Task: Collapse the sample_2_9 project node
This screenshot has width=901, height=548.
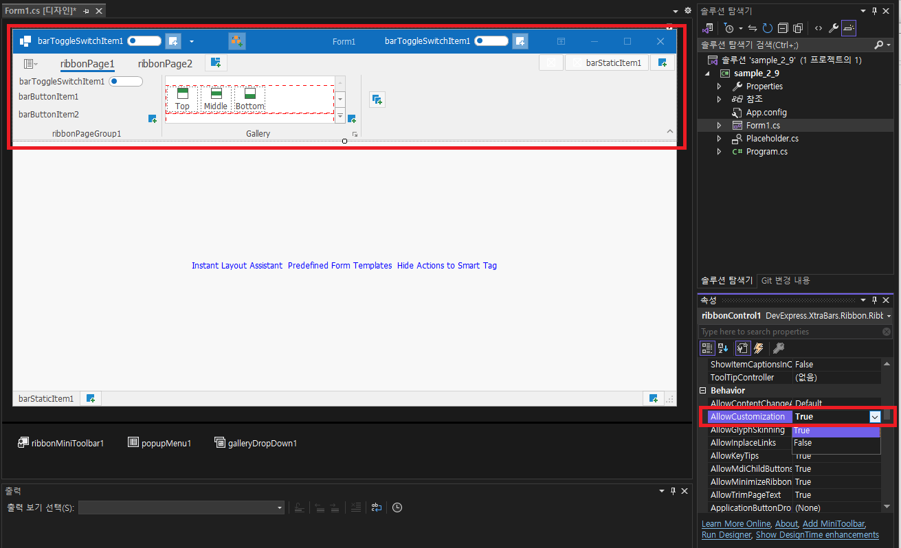Action: click(x=708, y=73)
